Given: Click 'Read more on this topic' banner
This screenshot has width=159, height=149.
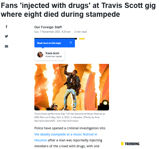Looking at the screenshot, I should click(55, 43).
